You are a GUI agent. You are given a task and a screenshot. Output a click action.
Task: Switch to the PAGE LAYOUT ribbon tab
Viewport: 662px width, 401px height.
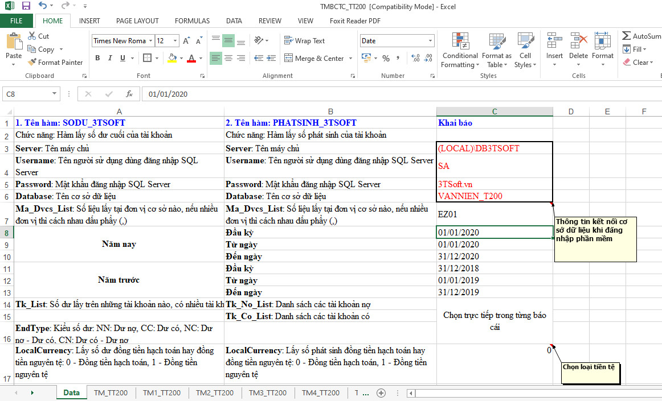137,20
